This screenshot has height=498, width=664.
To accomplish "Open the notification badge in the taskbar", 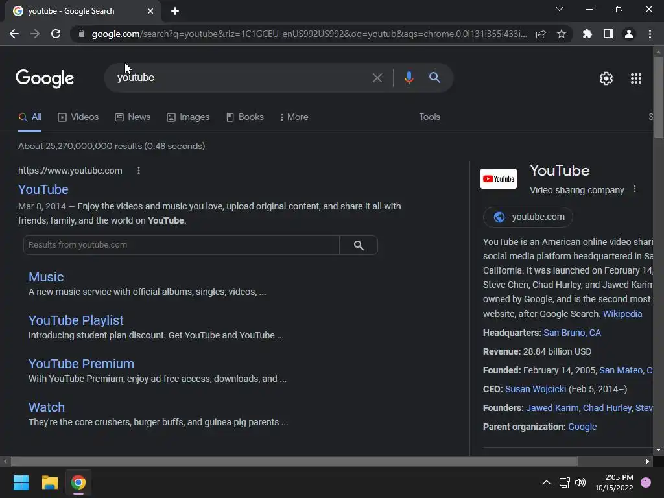I will coord(646,482).
